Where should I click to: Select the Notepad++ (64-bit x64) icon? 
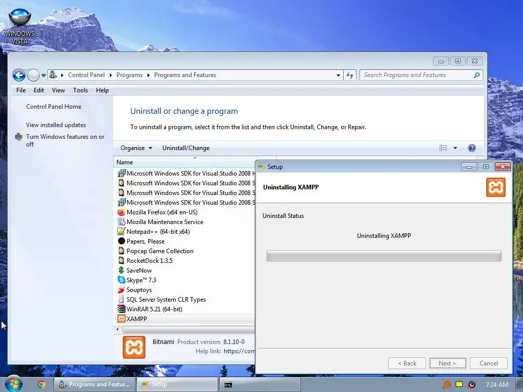122,232
